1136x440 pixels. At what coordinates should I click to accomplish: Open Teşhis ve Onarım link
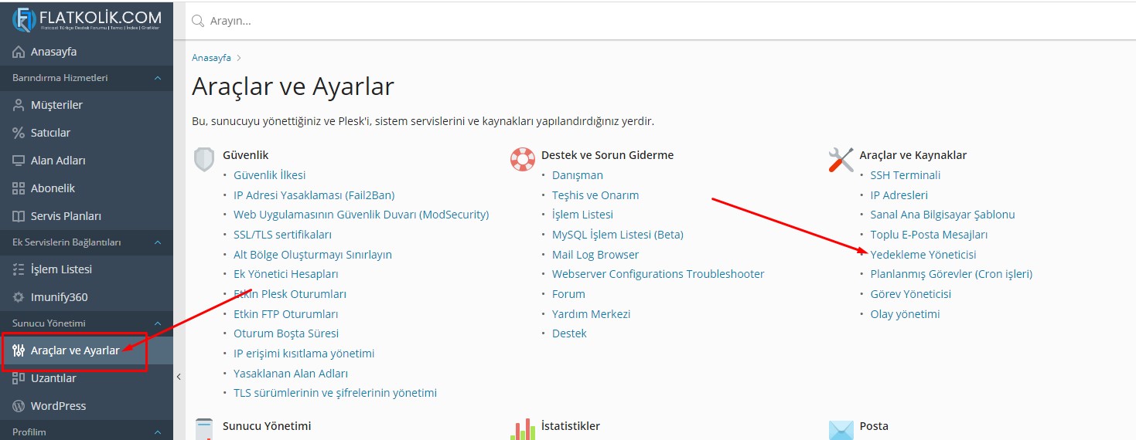595,195
